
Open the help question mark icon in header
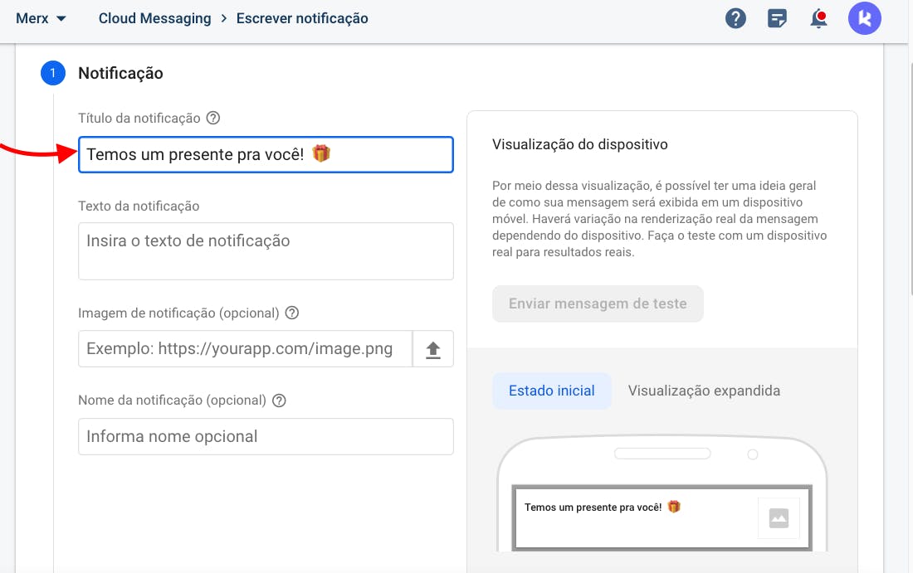[735, 18]
